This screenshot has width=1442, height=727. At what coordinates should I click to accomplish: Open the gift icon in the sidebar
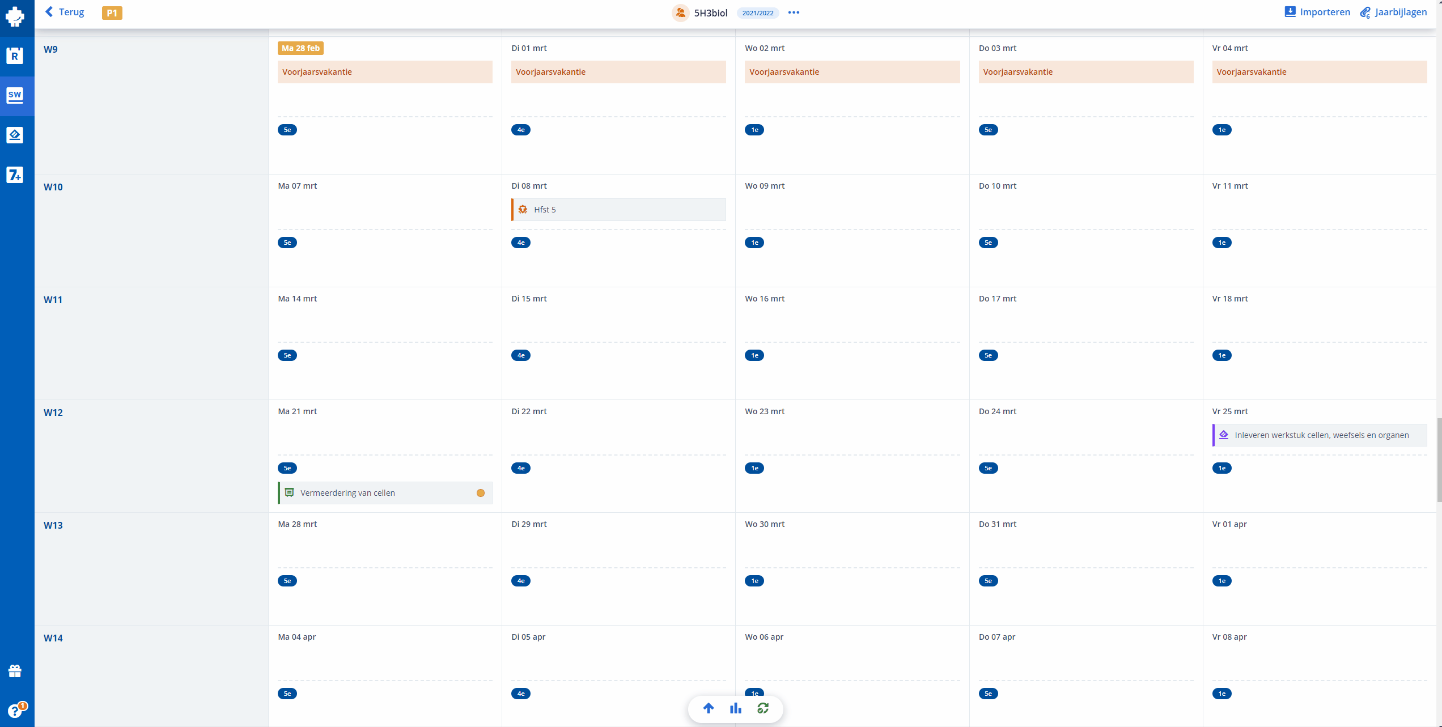tap(15, 671)
